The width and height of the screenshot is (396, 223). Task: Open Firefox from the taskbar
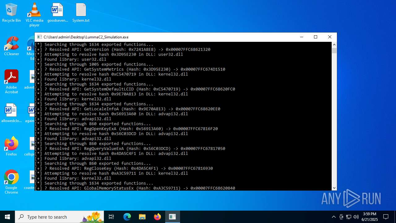[x=157, y=217]
